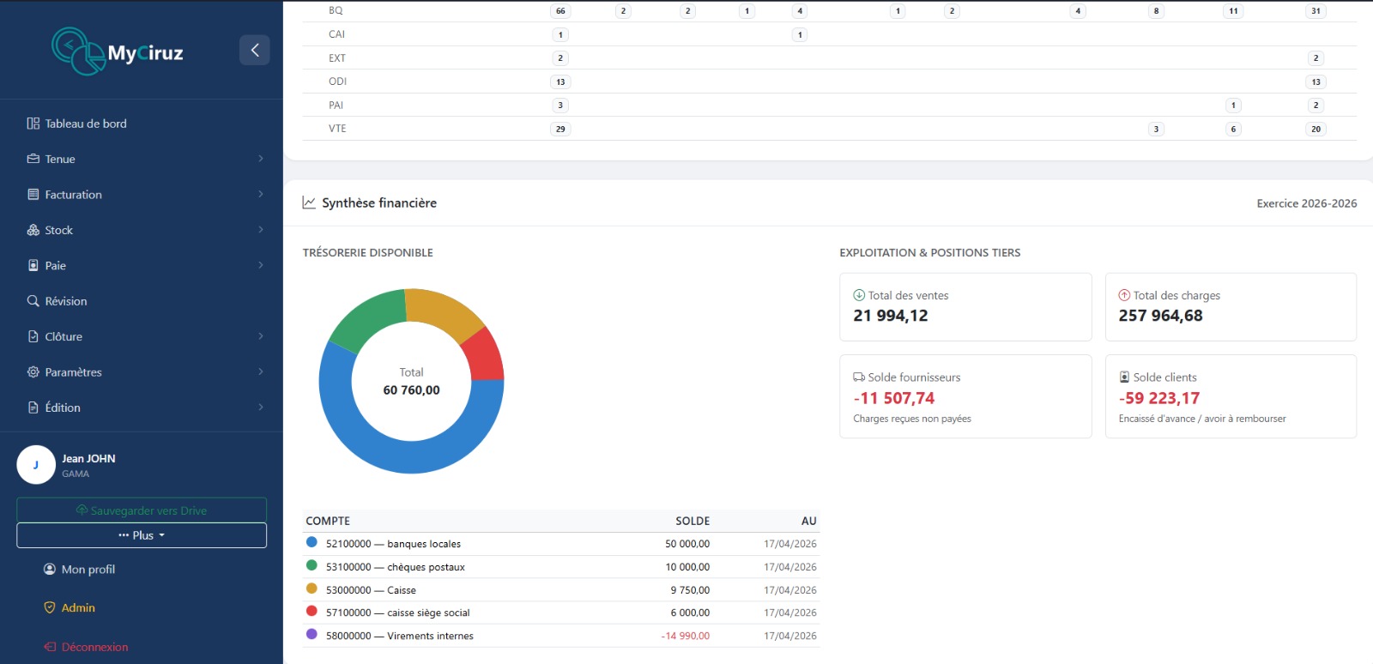Click the blue banques locales legend dot
The image size is (1373, 664).
click(x=311, y=542)
